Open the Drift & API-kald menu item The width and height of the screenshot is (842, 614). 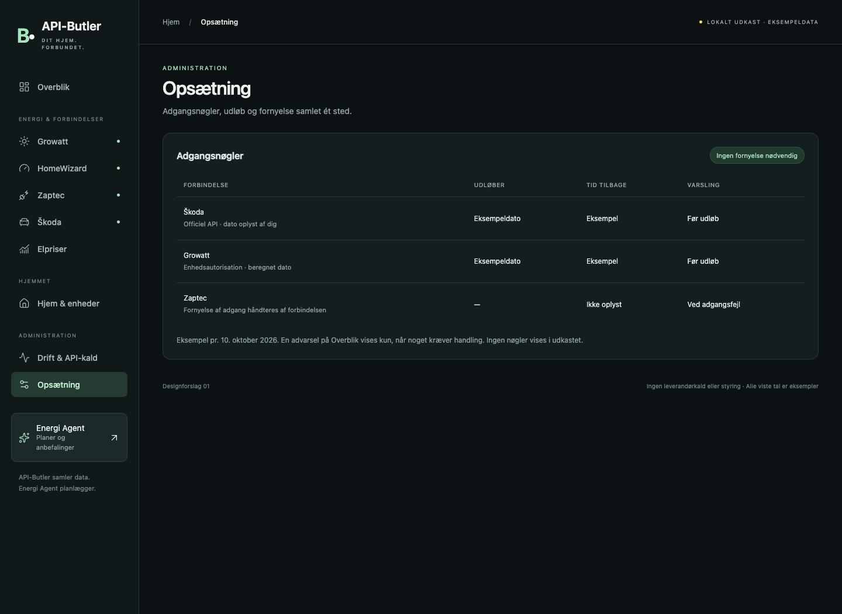click(69, 358)
